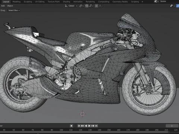The height and width of the screenshot is (134, 179).
Task: Jump to the next keyframe
Action: point(93,126)
